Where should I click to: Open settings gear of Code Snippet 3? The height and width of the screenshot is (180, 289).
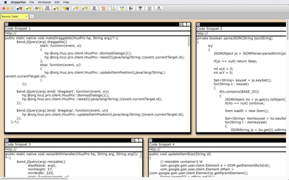[x=133, y=140]
